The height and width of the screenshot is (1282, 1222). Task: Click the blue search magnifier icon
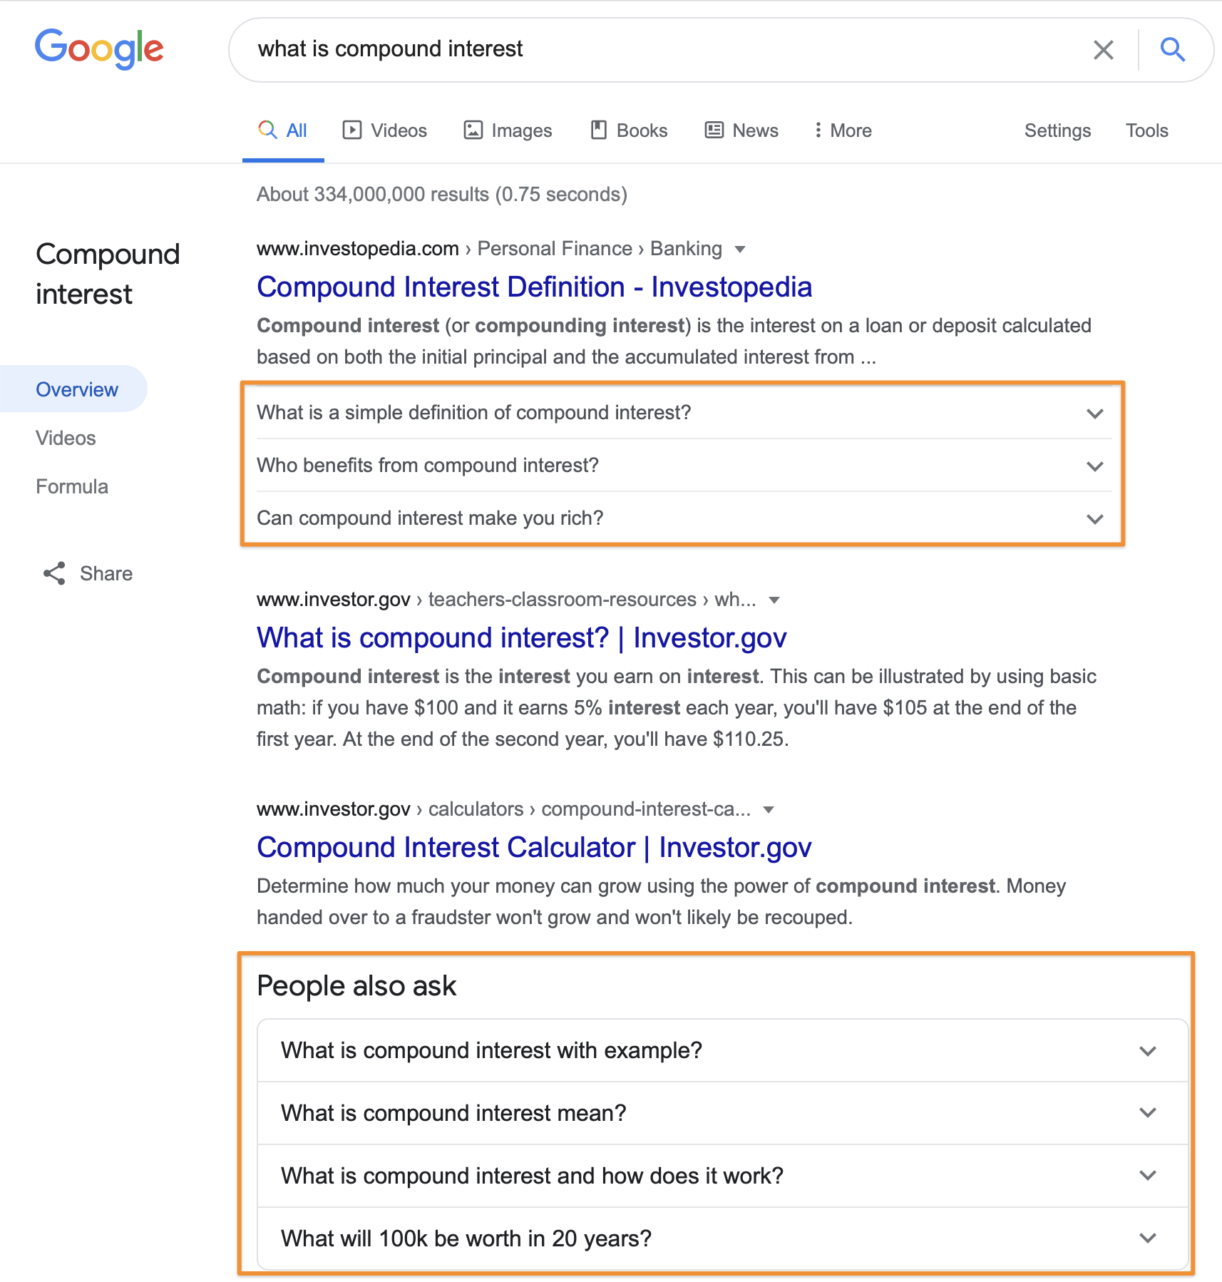coord(1172,49)
